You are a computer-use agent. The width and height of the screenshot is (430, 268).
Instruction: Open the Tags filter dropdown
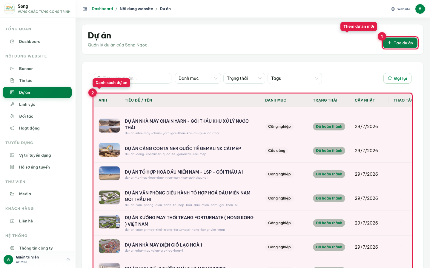coord(294,78)
